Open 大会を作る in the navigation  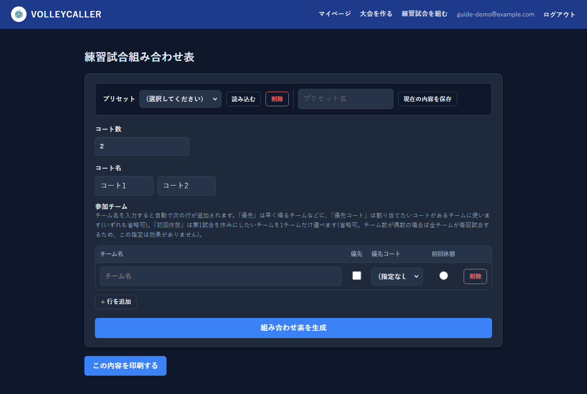[376, 14]
